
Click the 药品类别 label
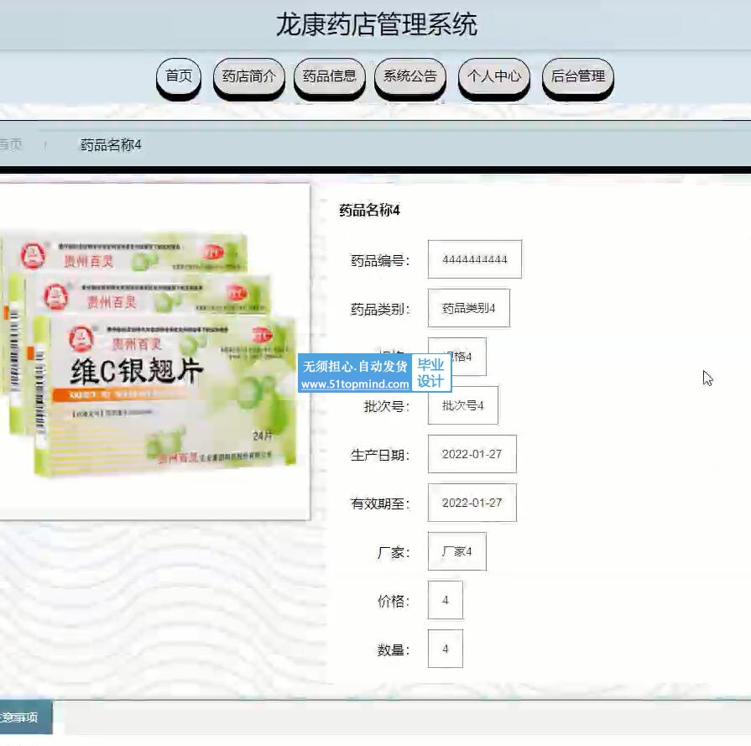[x=380, y=310]
